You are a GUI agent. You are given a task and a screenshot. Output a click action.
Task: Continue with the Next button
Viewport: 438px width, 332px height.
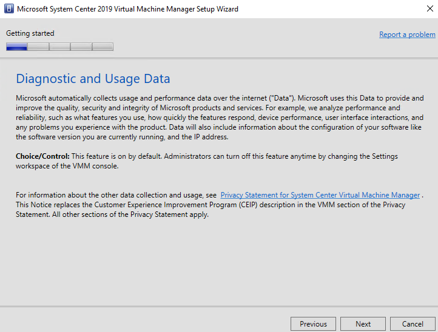point(363,324)
